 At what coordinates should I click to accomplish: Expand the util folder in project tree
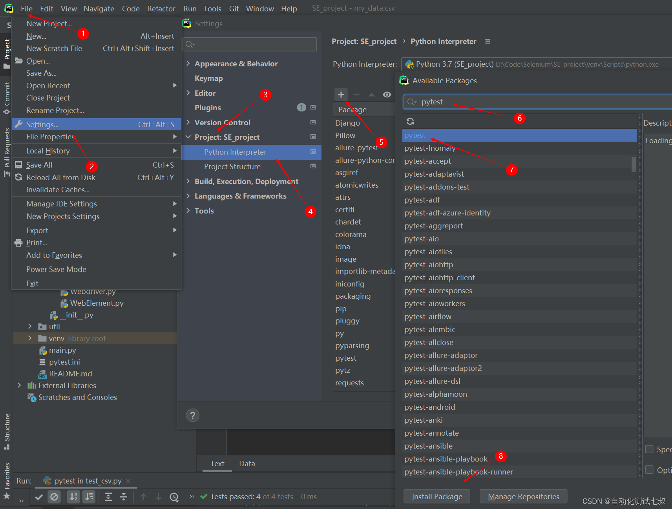30,326
